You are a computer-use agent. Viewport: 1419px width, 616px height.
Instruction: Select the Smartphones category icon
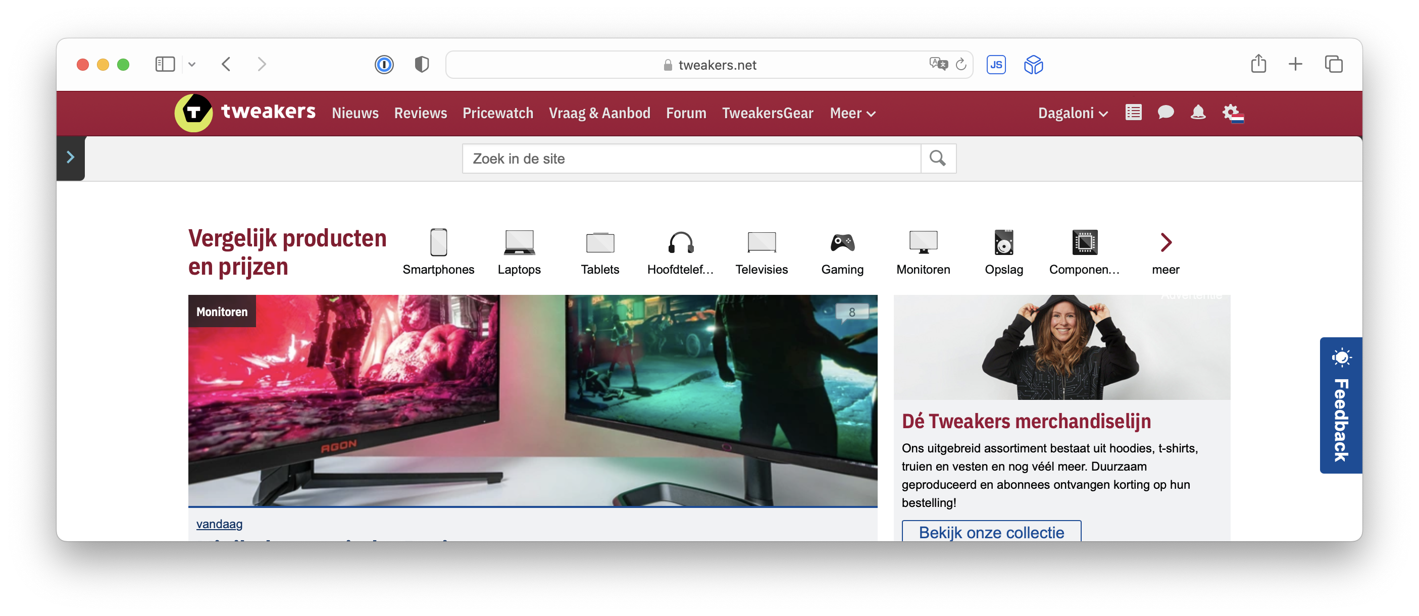tap(438, 242)
